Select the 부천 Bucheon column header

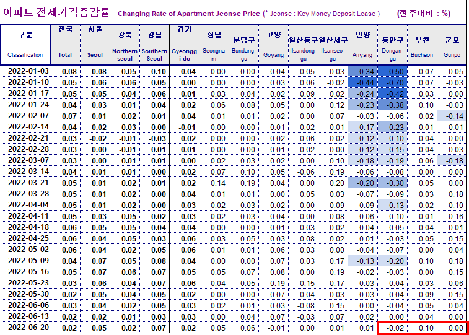[x=422, y=45]
